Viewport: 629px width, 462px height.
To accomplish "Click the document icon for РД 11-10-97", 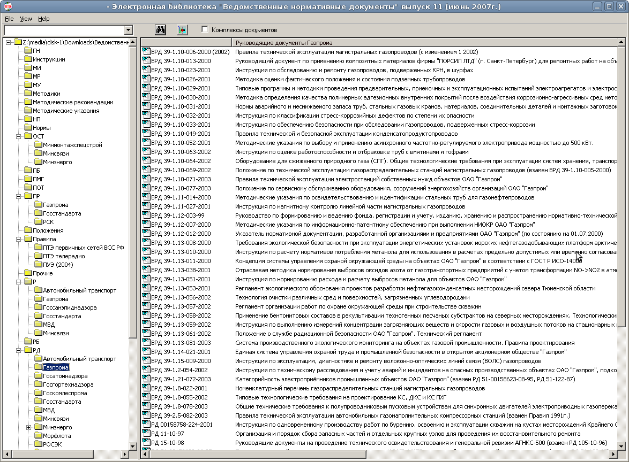I will [146, 434].
